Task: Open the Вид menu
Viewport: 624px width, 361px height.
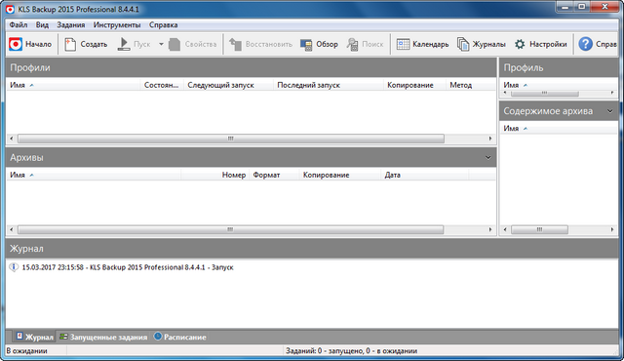Action: pyautogui.click(x=42, y=24)
